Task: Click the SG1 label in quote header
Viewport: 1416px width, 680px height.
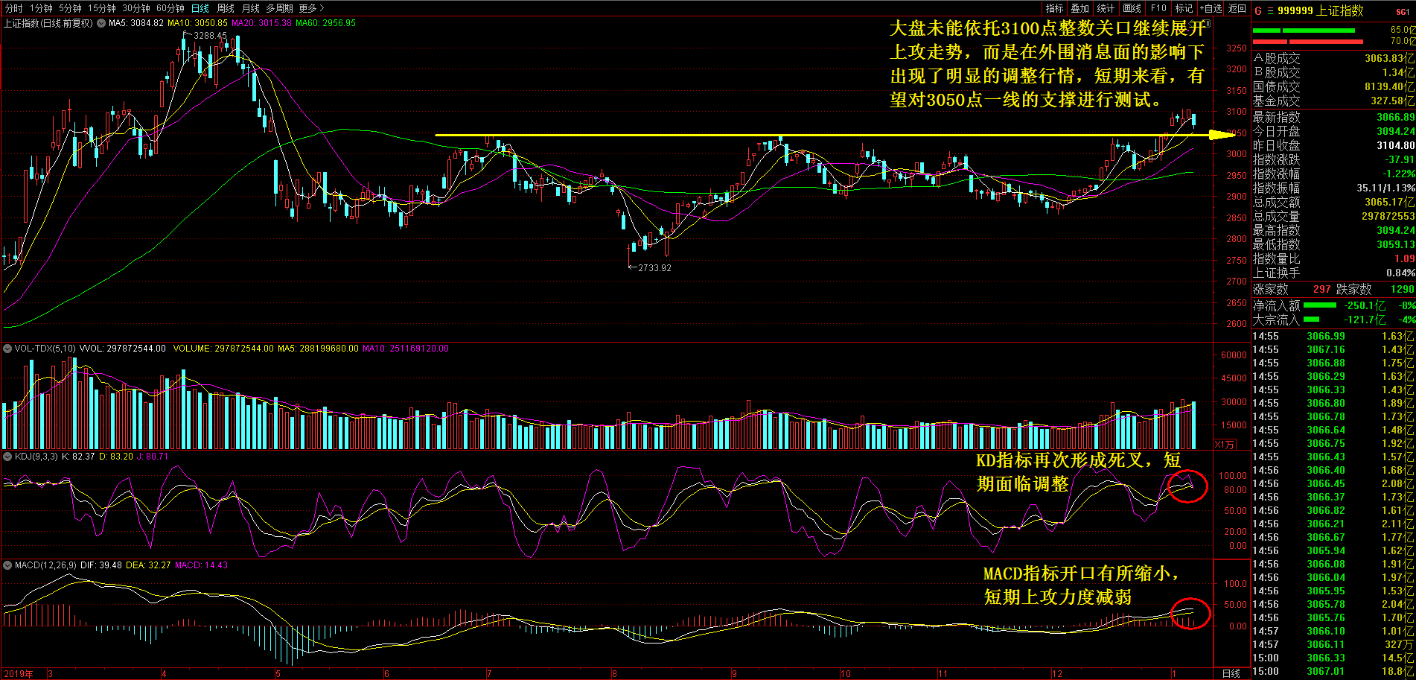Action: pyautogui.click(x=1402, y=12)
